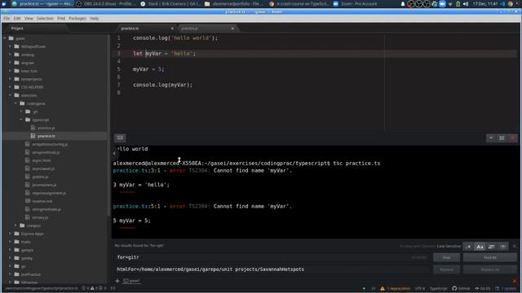The width and height of the screenshot is (522, 293).
Task: Close the terminal panel red X
Action: (513, 138)
